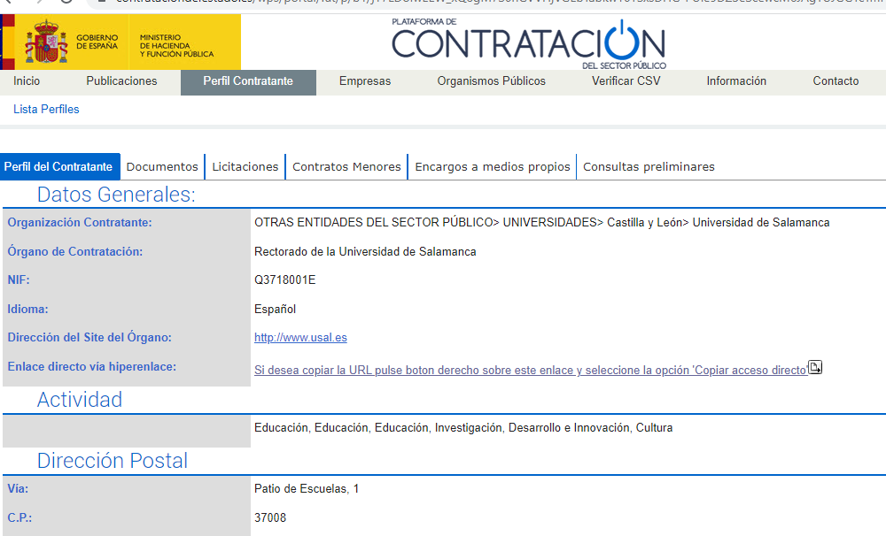Click the Actividad value starting with 'Educación'
This screenshot has height=536, width=886.
coord(463,428)
